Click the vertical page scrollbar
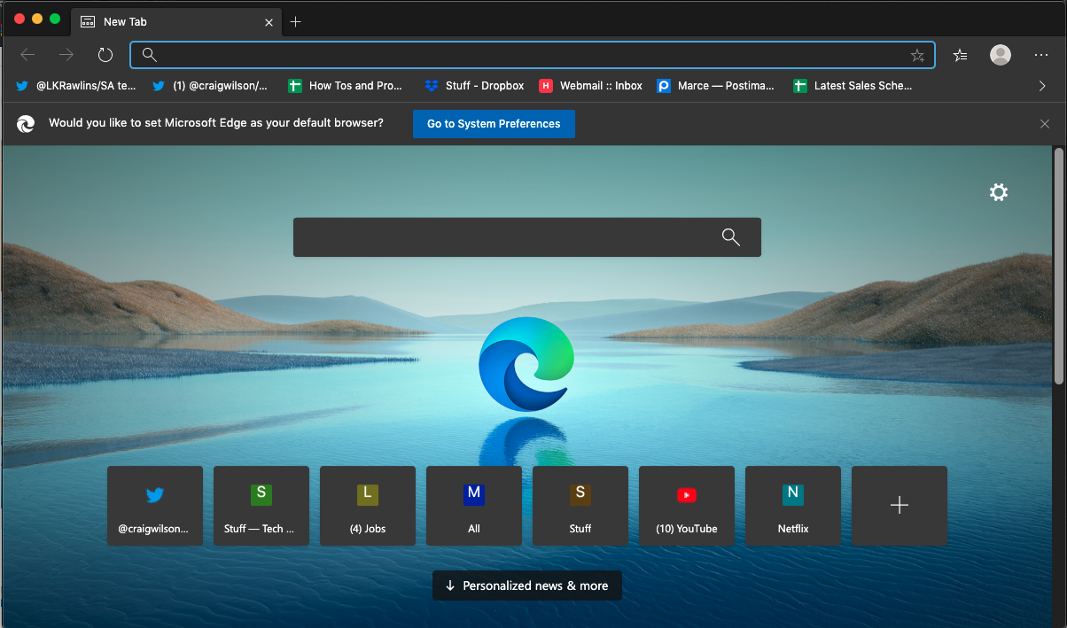 [x=1058, y=266]
